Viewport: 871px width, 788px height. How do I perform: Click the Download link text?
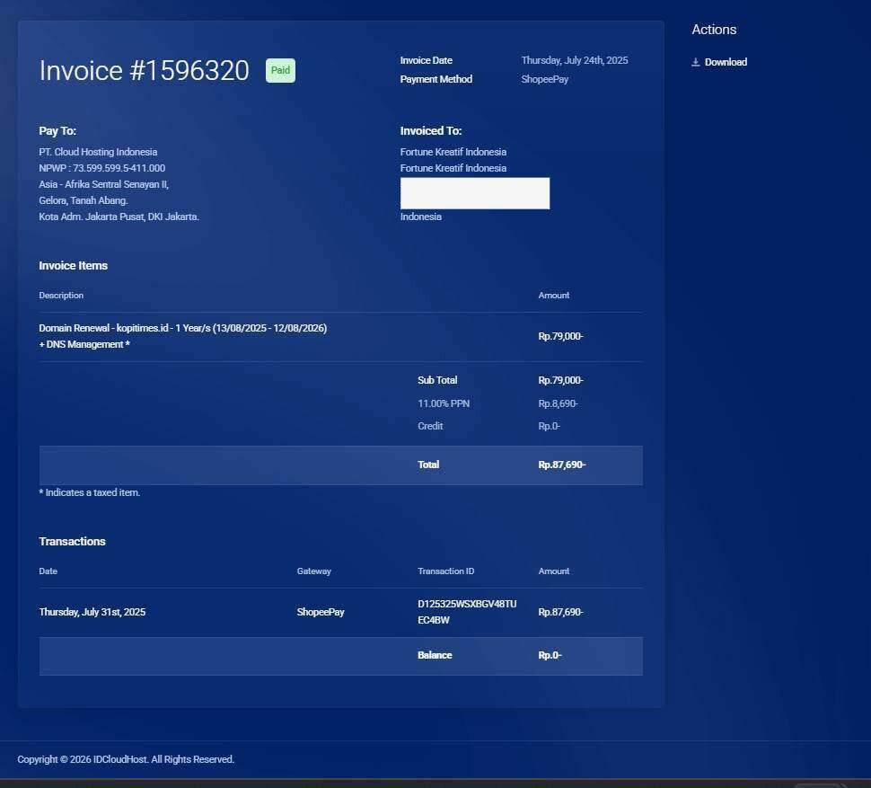(726, 62)
